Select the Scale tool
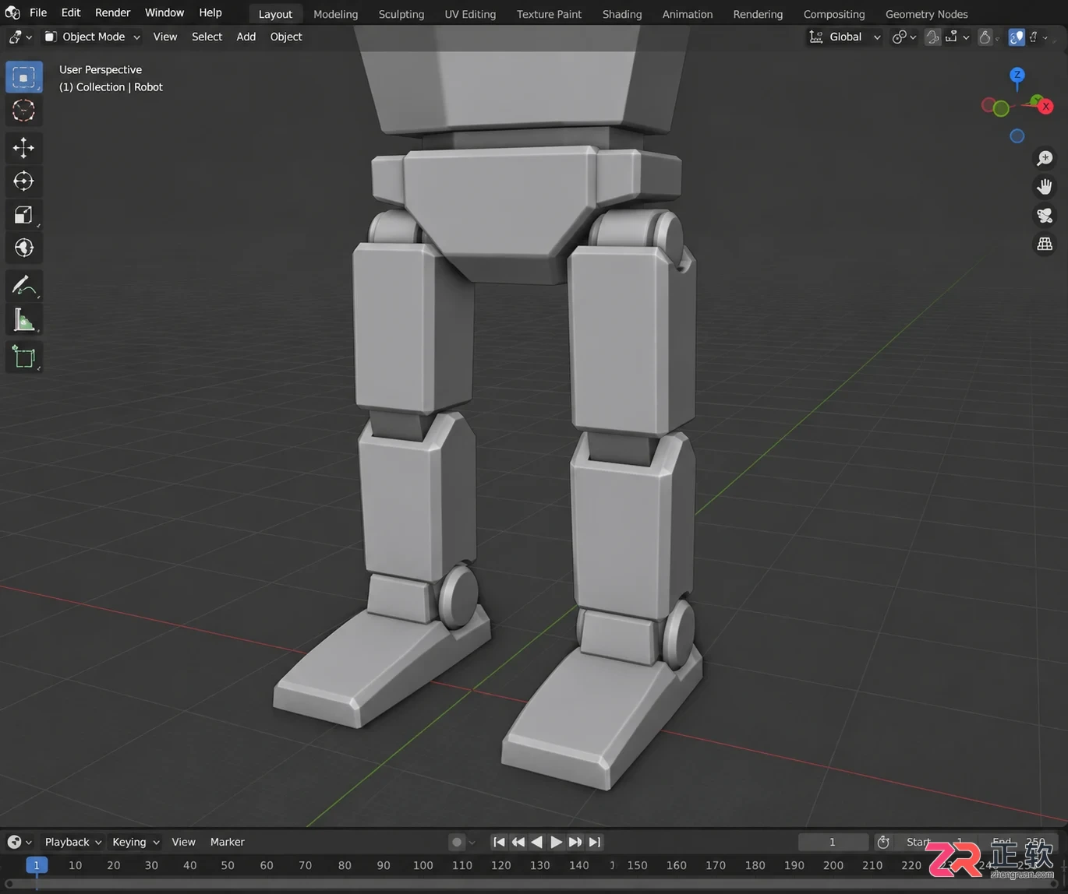 23,214
